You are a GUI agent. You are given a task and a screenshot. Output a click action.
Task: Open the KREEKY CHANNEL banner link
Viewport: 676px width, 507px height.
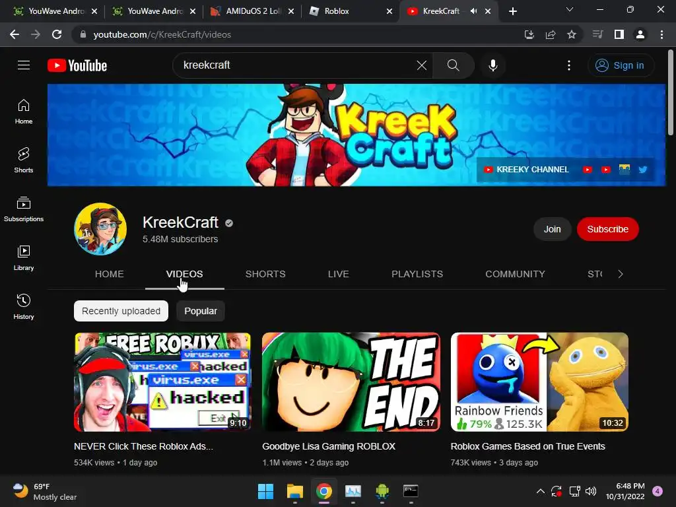526,170
